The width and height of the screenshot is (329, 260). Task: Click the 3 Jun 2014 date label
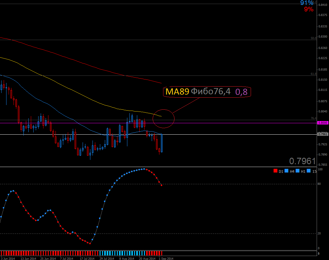coord(8,258)
